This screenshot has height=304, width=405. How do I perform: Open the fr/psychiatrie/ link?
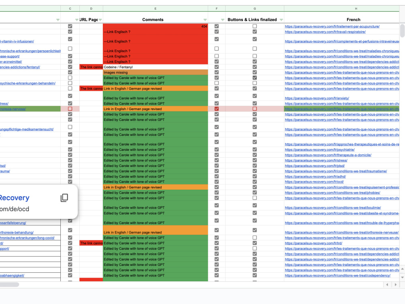click(x=320, y=150)
